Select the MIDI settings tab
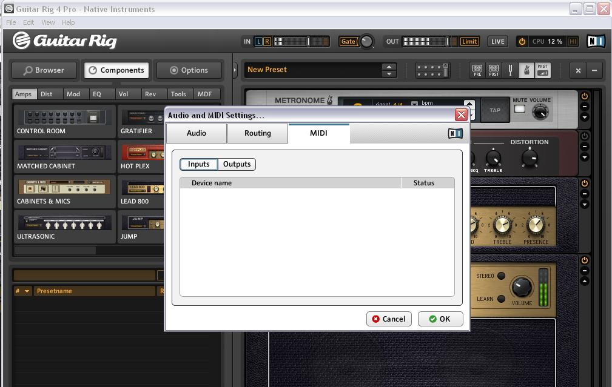Image resolution: width=612 pixels, height=387 pixels. pyautogui.click(x=318, y=133)
